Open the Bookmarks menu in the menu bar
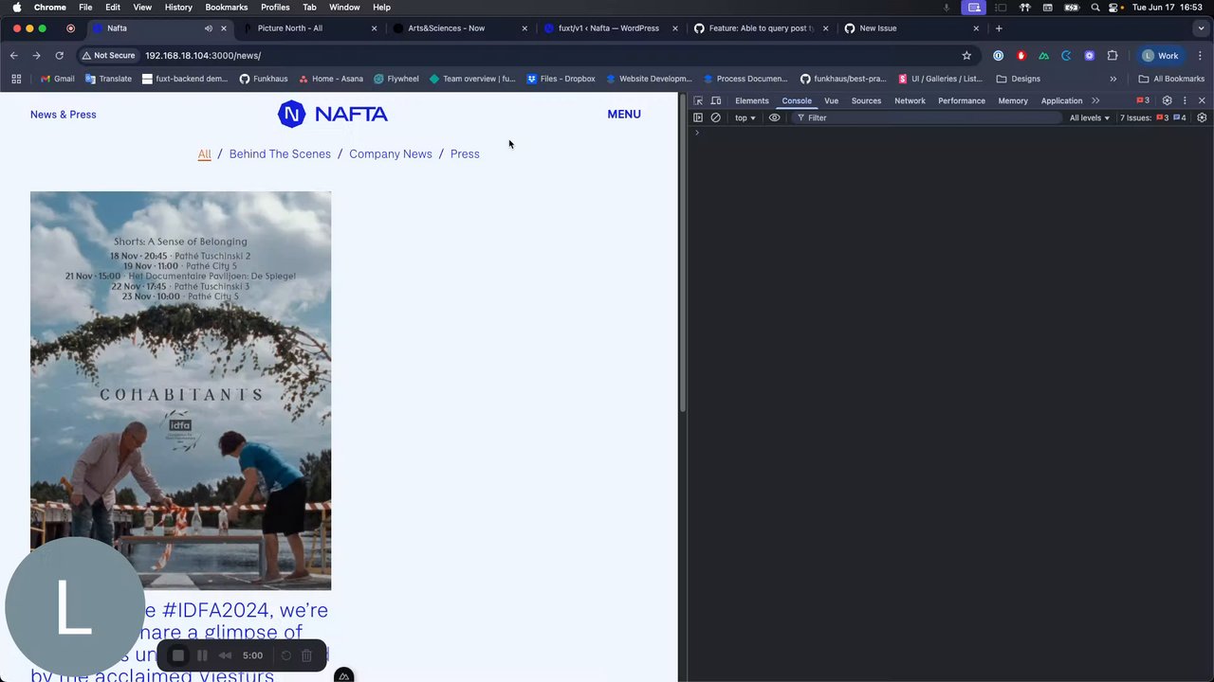The width and height of the screenshot is (1214, 682). tap(227, 8)
